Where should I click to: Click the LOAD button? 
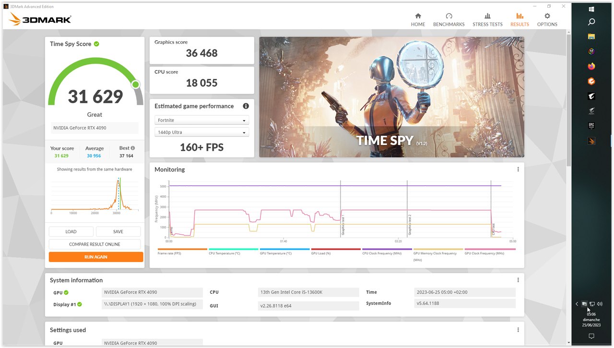[x=71, y=231]
